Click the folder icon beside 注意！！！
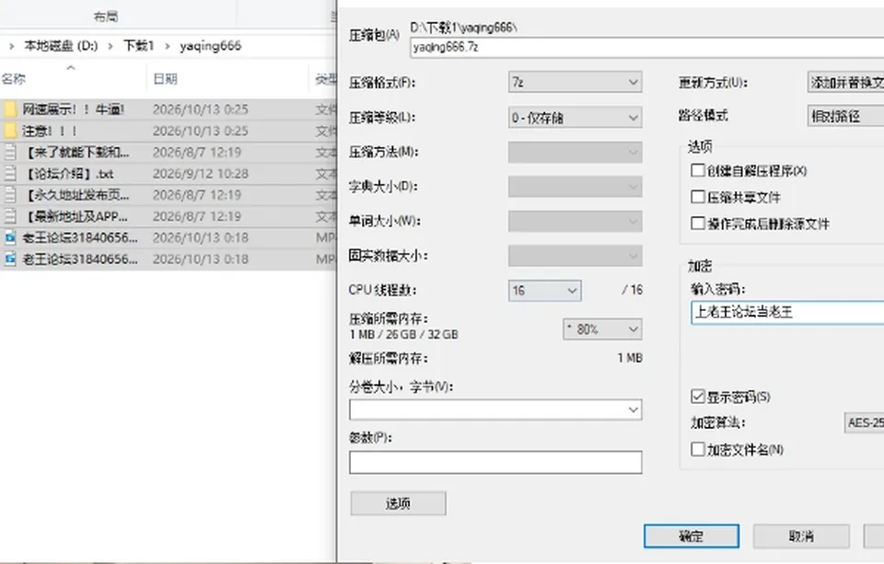The height and width of the screenshot is (564, 884). (x=10, y=131)
